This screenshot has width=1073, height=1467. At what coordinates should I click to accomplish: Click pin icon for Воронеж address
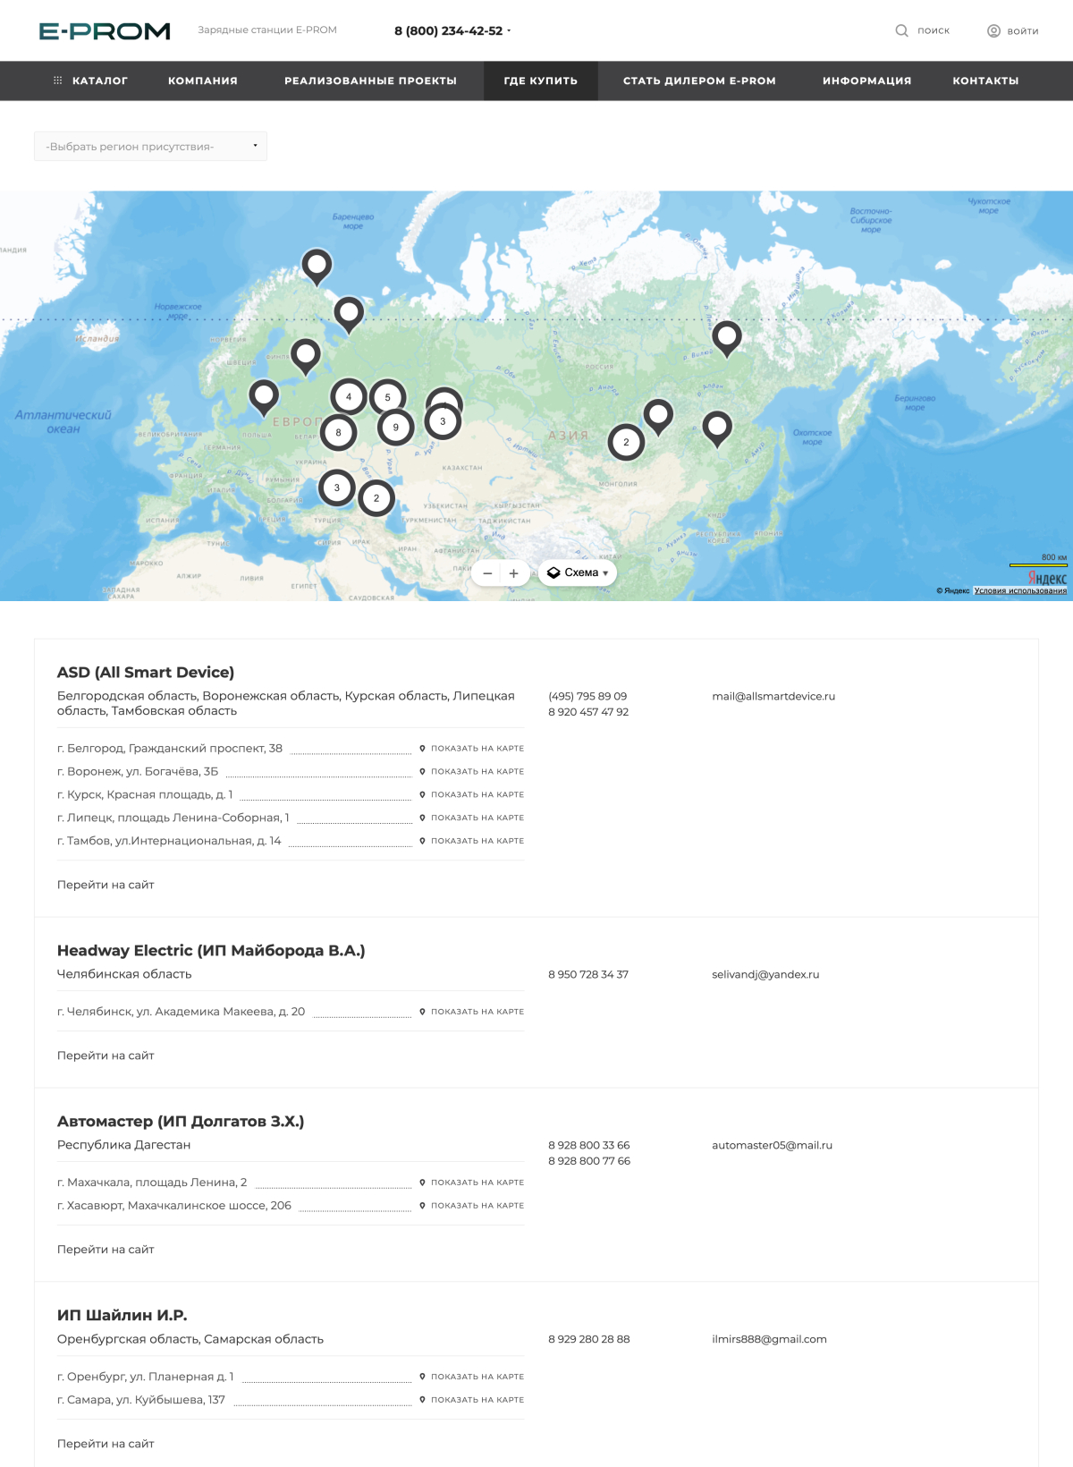(x=422, y=772)
